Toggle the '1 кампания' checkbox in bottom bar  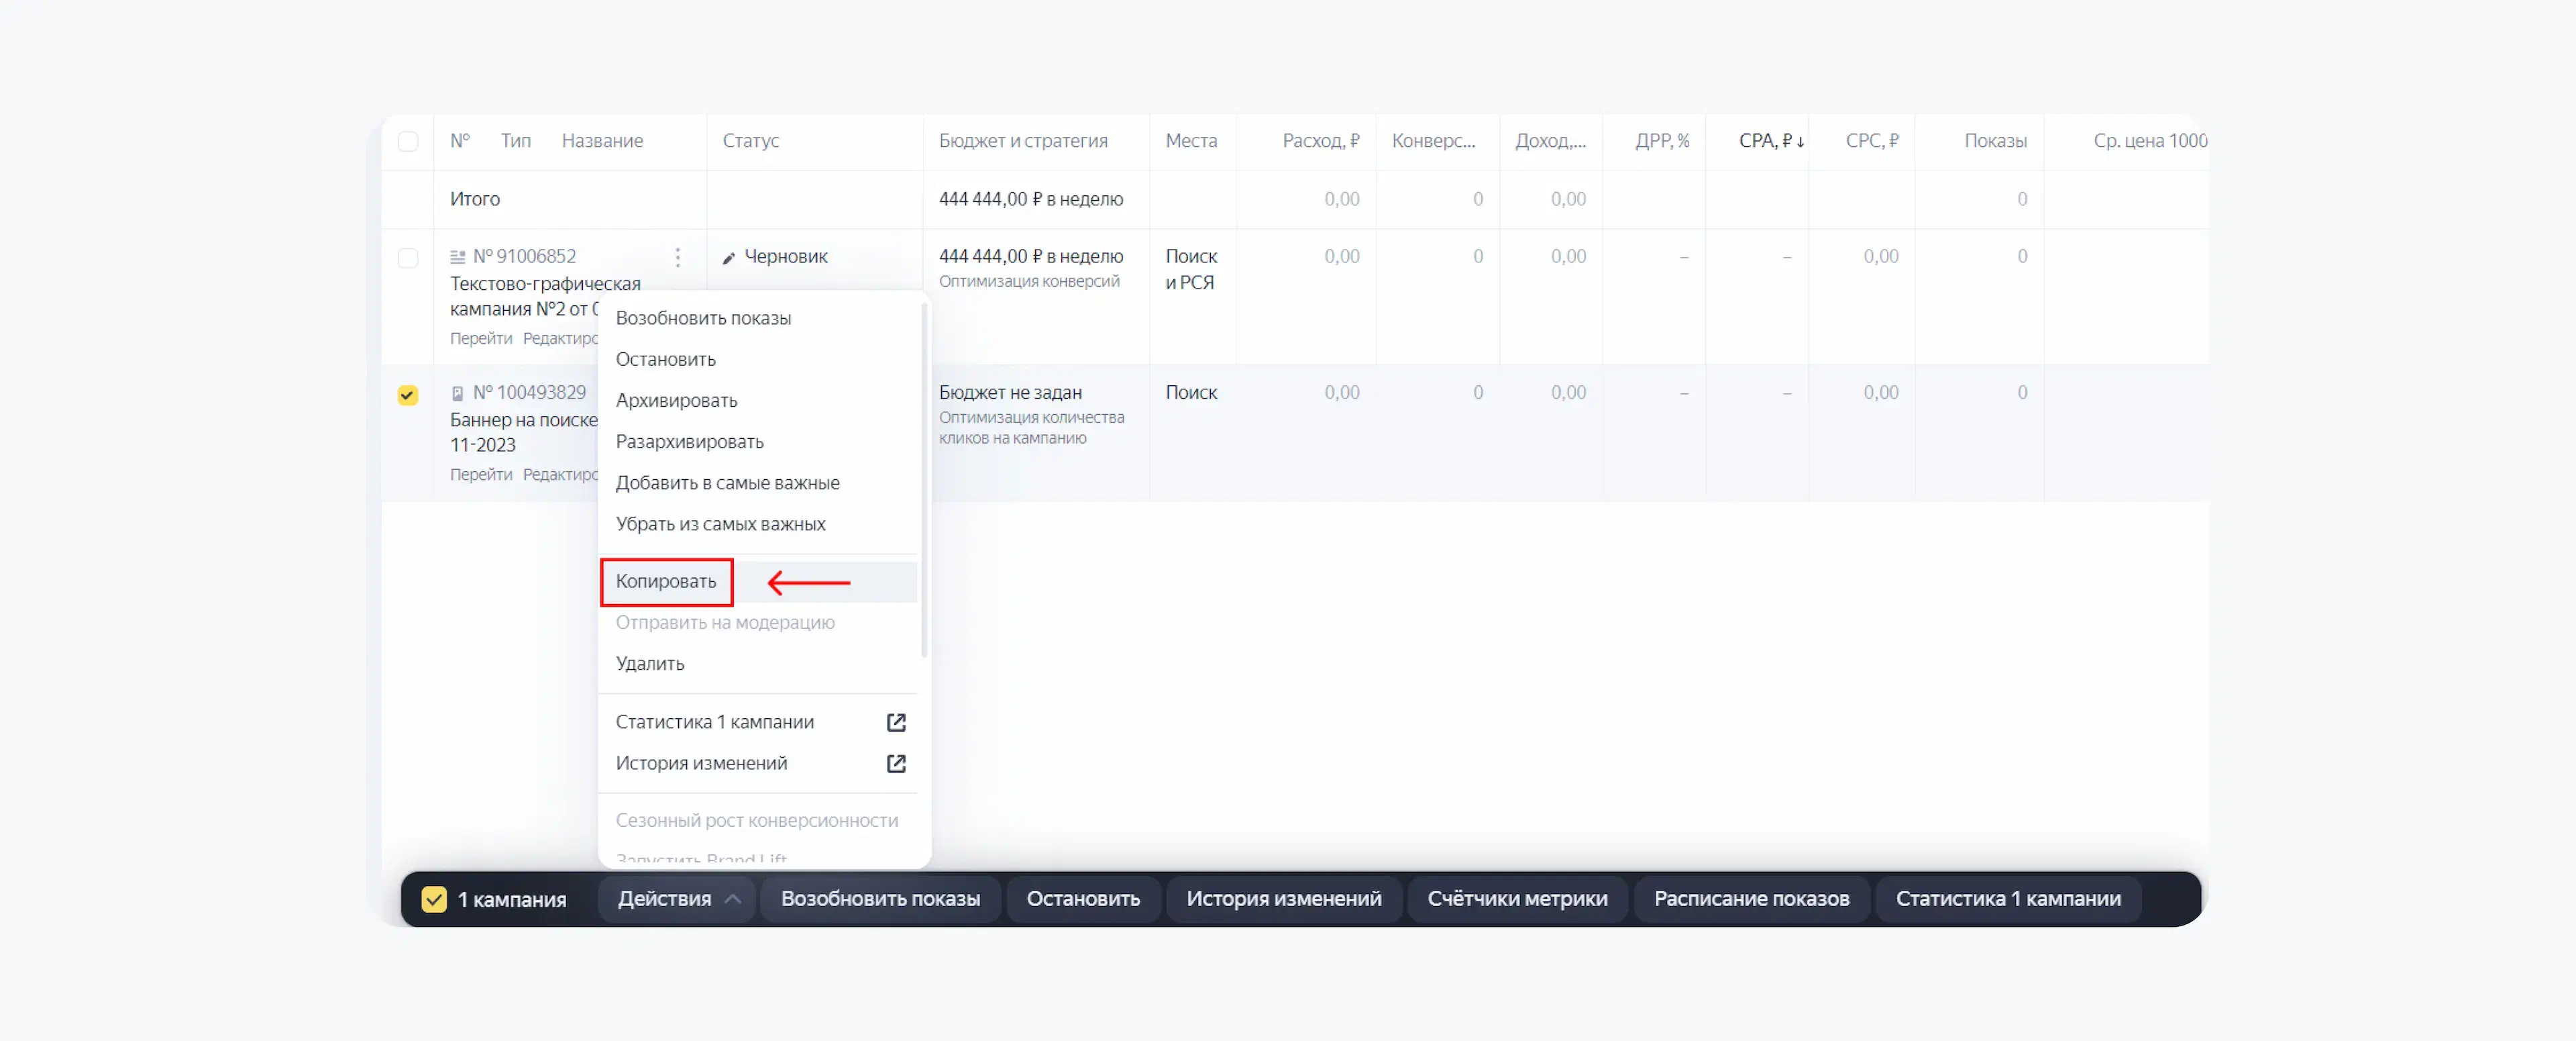pyautogui.click(x=434, y=900)
